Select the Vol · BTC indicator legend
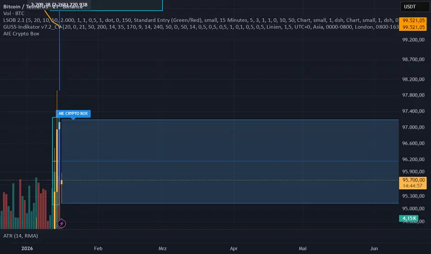Image resolution: width=431 pixels, height=254 pixels. pos(13,13)
